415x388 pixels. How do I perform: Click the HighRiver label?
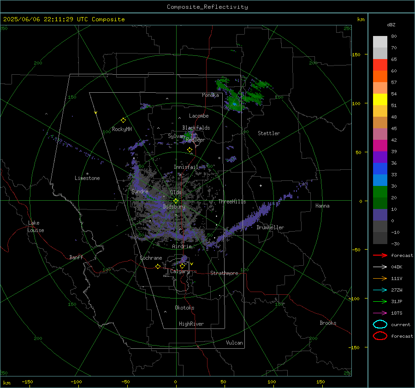191,324
